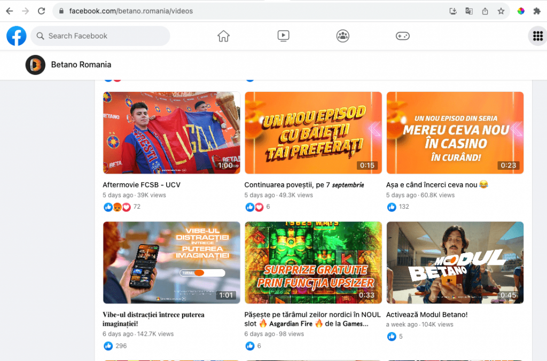
Task: Click the install app icon in address bar
Action: pos(453,11)
